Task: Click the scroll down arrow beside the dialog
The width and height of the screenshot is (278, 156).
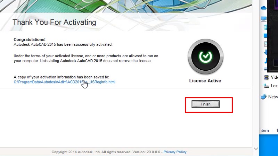Action: click(x=256, y=149)
